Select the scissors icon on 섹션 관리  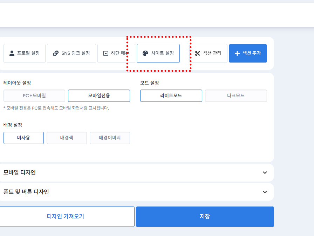point(197,53)
